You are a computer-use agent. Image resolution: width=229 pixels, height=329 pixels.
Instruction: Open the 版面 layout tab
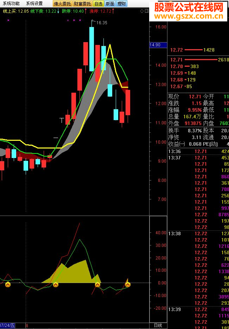pos(110,4)
